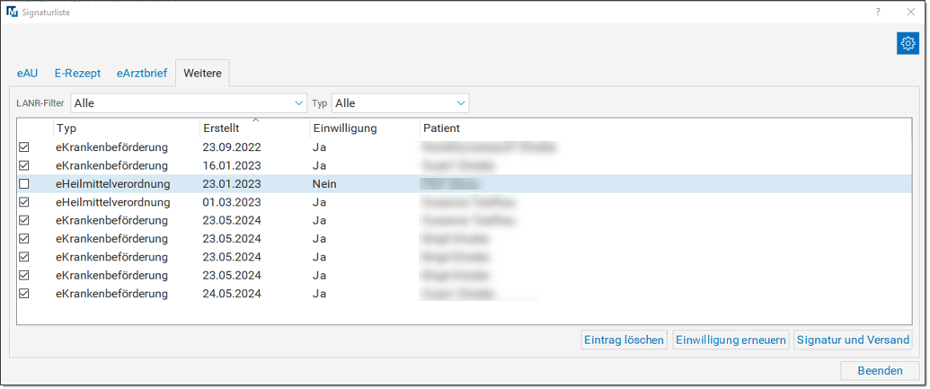
Task: Click Signatur und Versand button
Action: pyautogui.click(x=853, y=340)
